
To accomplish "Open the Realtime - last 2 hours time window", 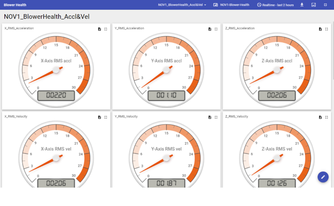I will 275,5.
